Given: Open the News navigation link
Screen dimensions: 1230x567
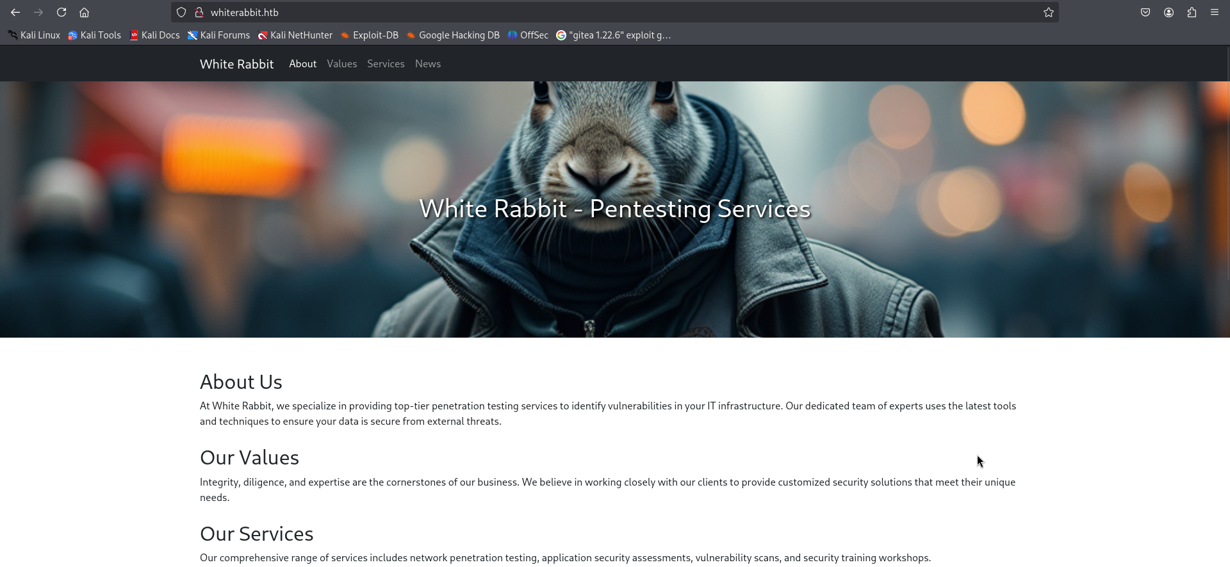Looking at the screenshot, I should (x=427, y=64).
